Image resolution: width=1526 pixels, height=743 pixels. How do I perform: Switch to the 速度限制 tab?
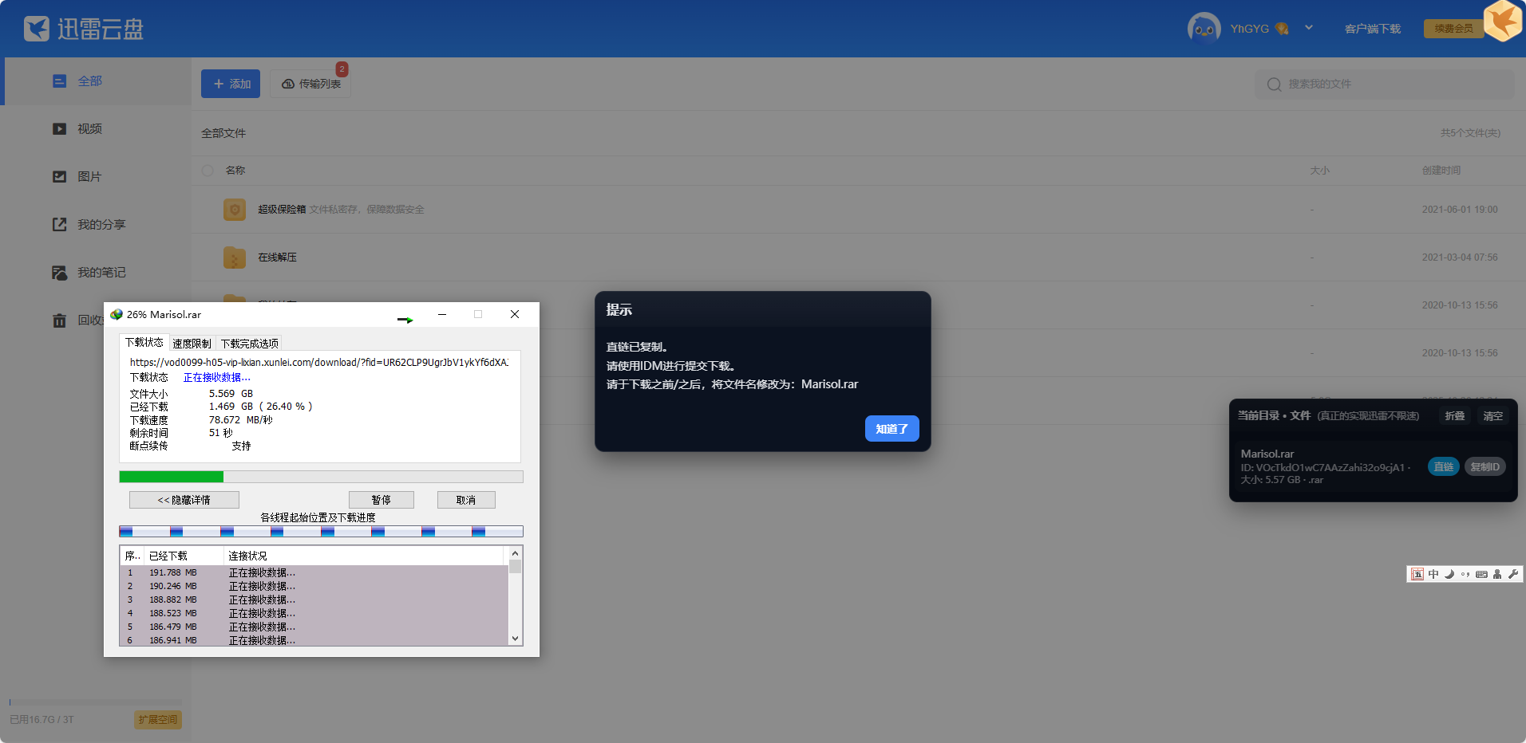coord(192,344)
